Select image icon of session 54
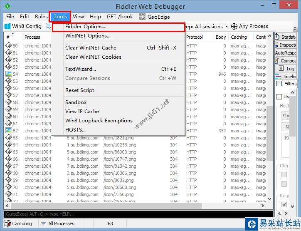This screenshot has width=301, height=231. pyautogui.click(x=9, y=74)
